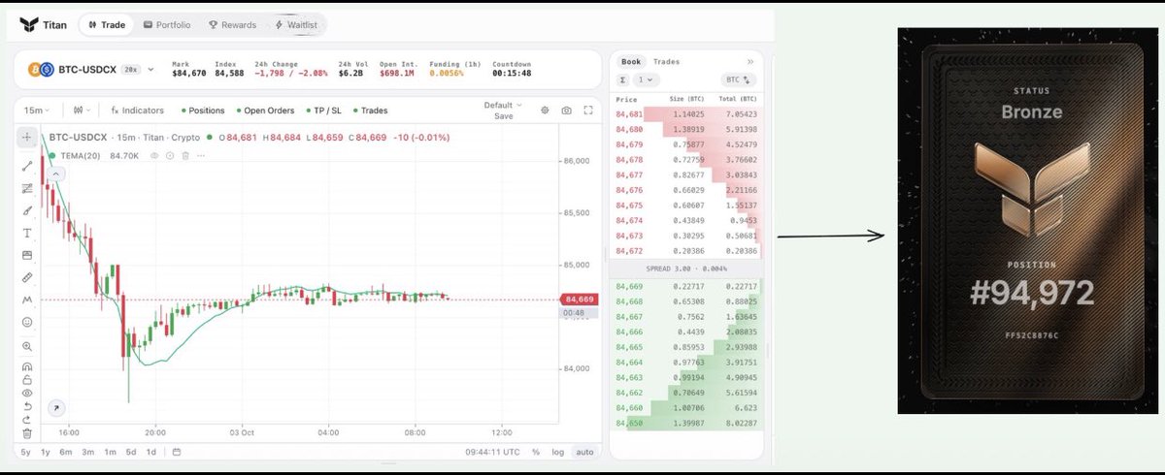Set chart range to 1d
The width and height of the screenshot is (1165, 475).
click(150, 452)
